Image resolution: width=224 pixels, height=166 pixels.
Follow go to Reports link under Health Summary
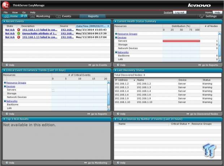click(210, 65)
